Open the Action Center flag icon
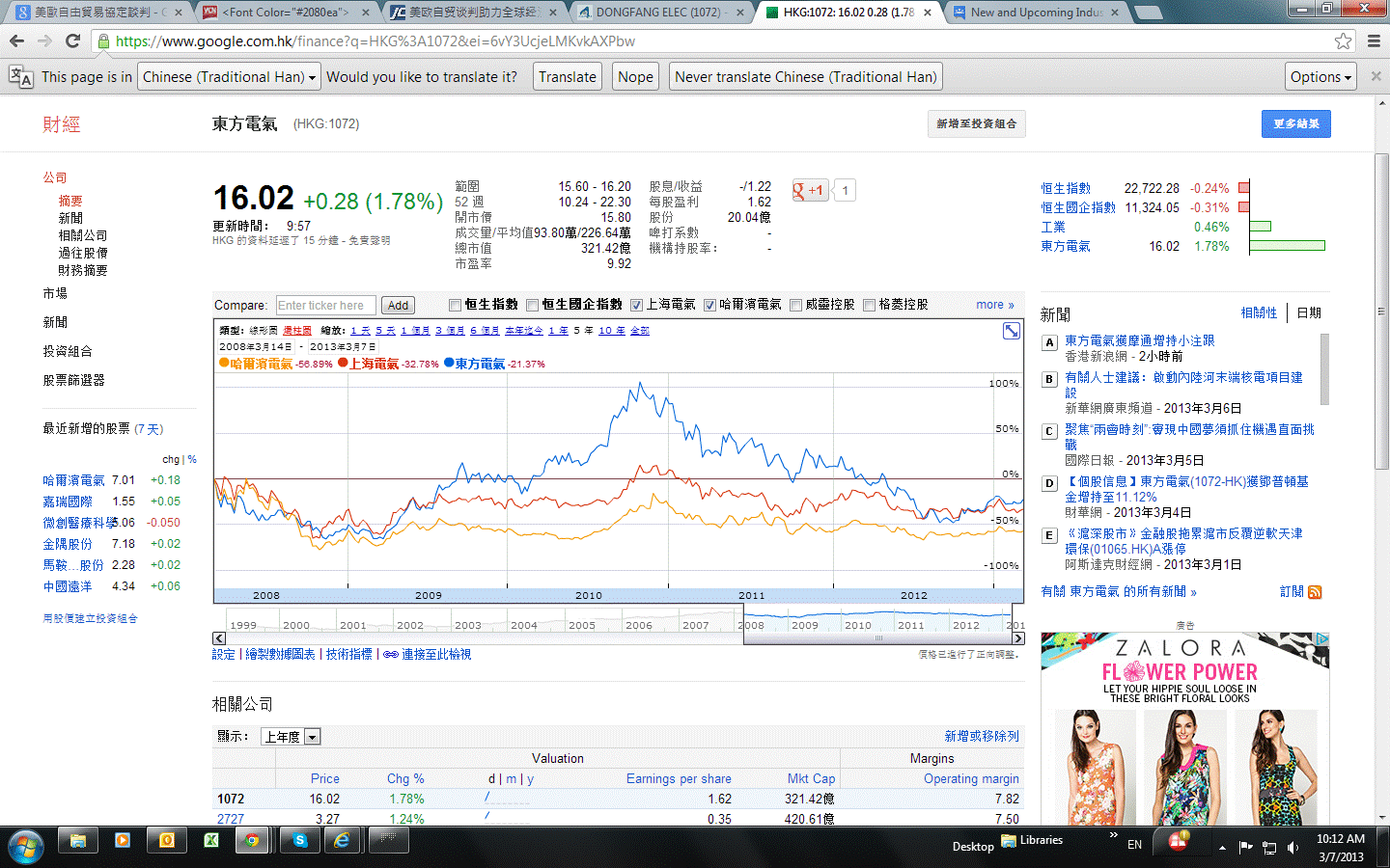The image size is (1390, 868). (1245, 847)
